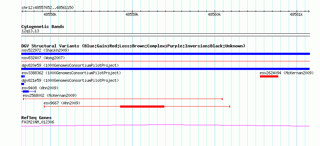The height and width of the screenshot is (146, 320).
Task: Click the esv9408 (Ahn2009) label
Action: coord(40,88)
